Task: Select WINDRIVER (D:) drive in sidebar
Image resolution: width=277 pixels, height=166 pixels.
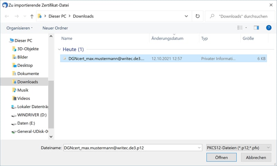Action: pyautogui.click(x=31, y=115)
